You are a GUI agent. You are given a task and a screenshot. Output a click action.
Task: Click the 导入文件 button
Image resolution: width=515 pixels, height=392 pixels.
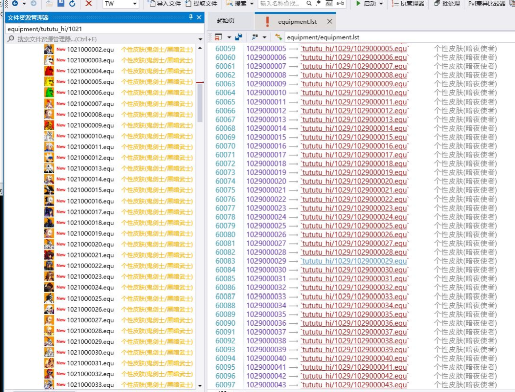pyautogui.click(x=164, y=4)
